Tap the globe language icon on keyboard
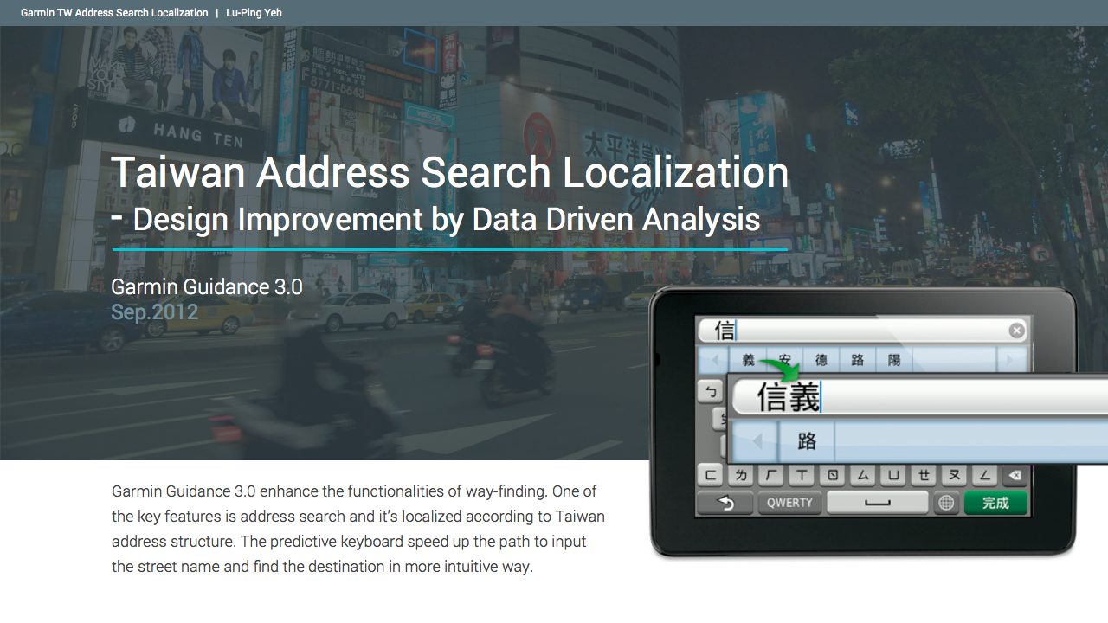 (947, 503)
